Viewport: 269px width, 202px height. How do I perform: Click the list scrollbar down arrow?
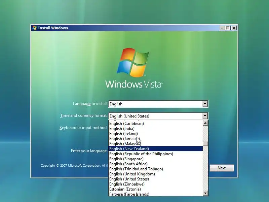click(x=205, y=193)
